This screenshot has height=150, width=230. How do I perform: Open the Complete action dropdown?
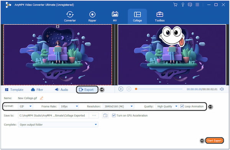[58, 125]
